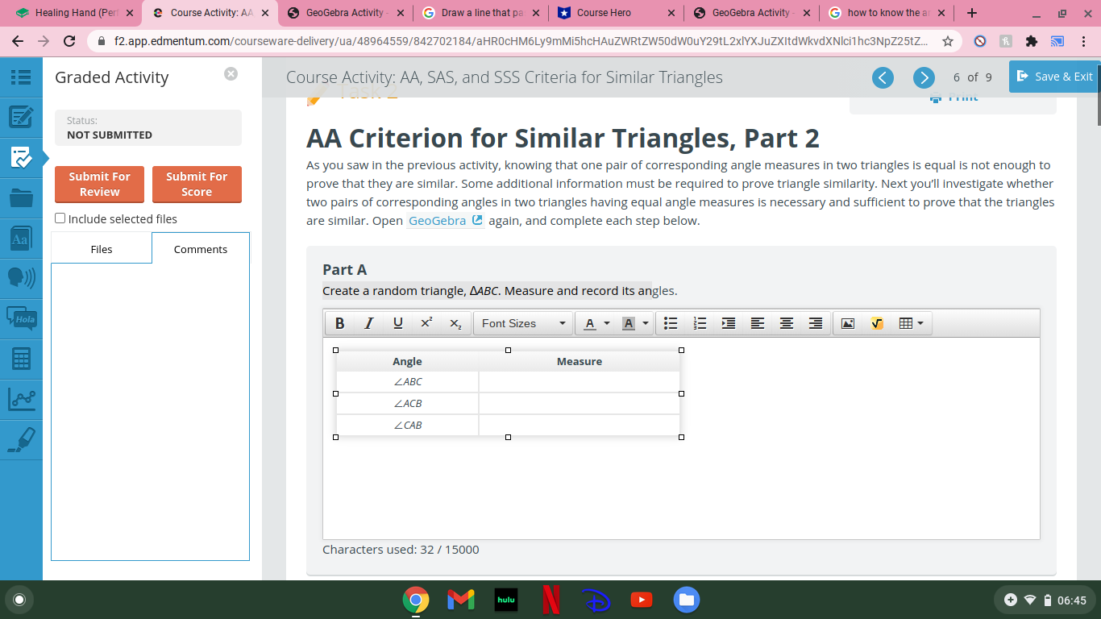Open the dictionary tool in the sidebar
Image resolution: width=1101 pixels, height=619 pixels.
point(22,238)
